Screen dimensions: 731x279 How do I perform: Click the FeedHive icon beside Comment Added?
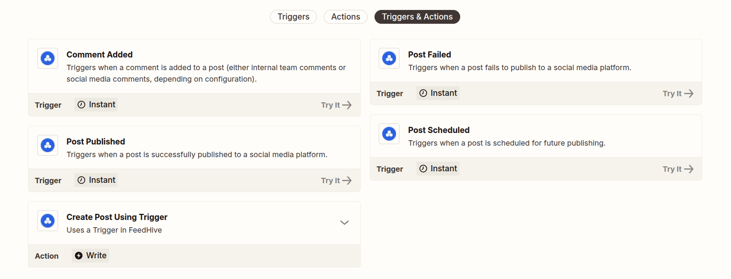48,58
